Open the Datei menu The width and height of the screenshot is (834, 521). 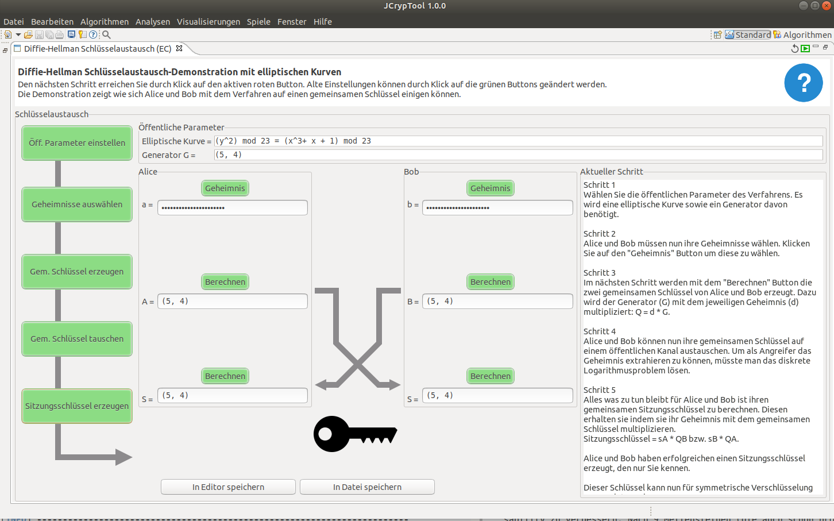[x=14, y=22]
